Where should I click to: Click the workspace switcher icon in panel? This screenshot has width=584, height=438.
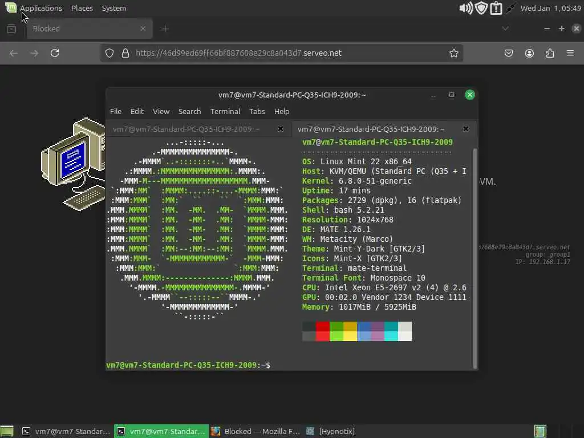click(x=540, y=431)
